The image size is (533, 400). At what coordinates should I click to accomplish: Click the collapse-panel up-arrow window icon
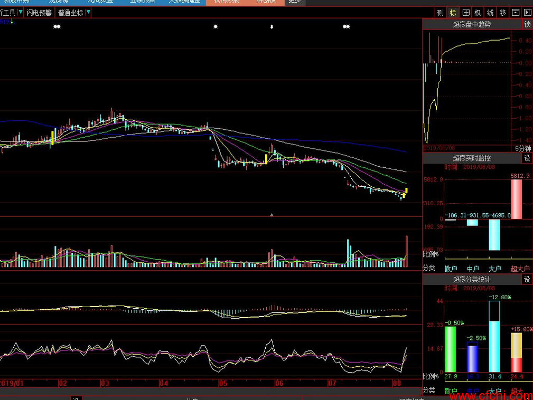pyautogui.click(x=515, y=13)
